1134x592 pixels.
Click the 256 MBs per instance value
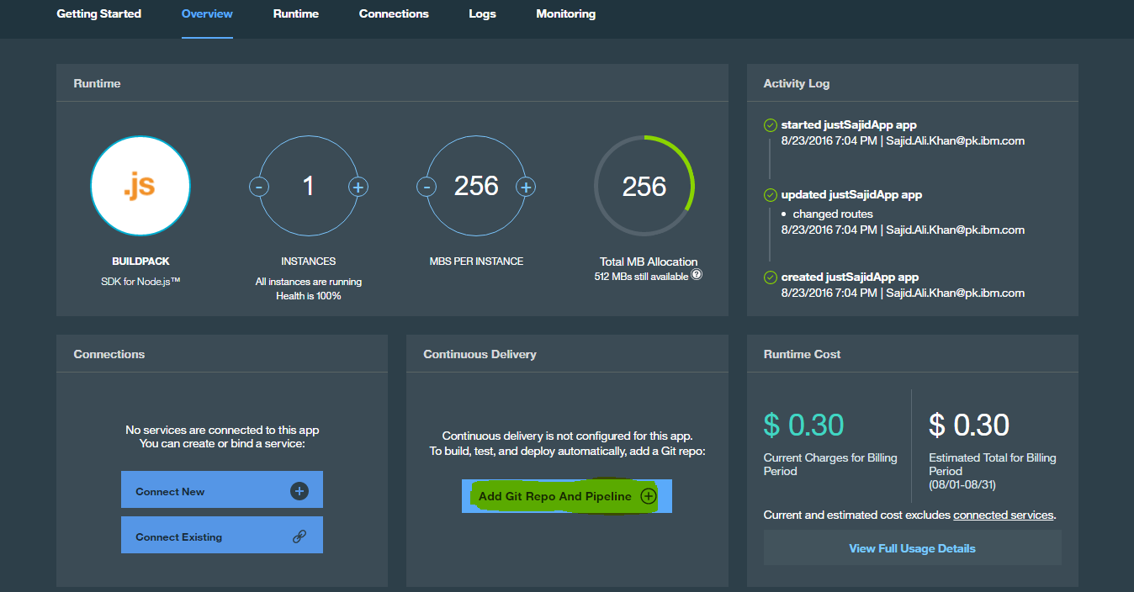pyautogui.click(x=477, y=186)
